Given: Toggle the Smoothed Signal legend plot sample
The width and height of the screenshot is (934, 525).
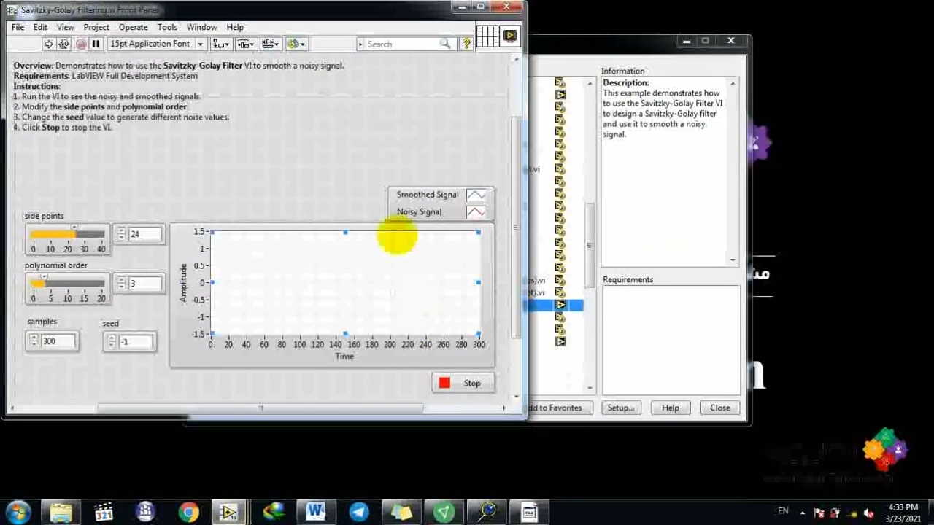Looking at the screenshot, I should click(x=476, y=195).
